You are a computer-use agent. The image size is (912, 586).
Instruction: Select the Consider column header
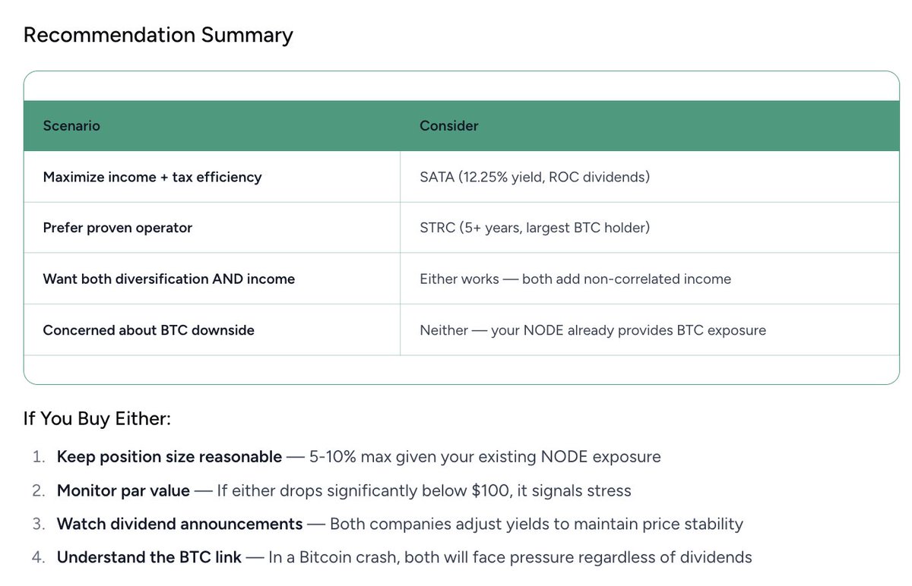tap(449, 126)
